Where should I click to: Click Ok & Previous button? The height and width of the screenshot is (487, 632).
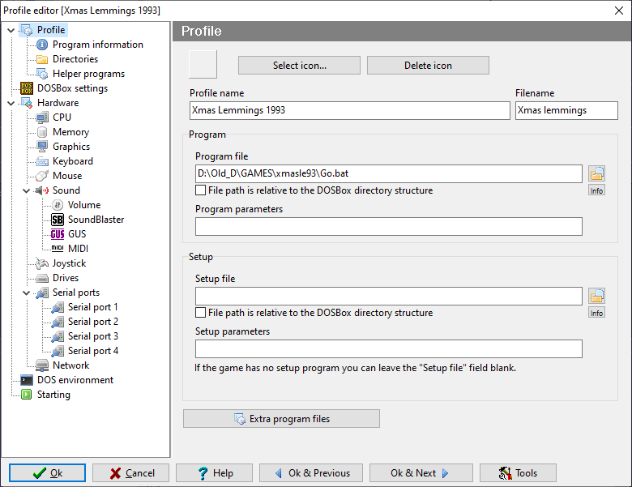click(x=311, y=473)
